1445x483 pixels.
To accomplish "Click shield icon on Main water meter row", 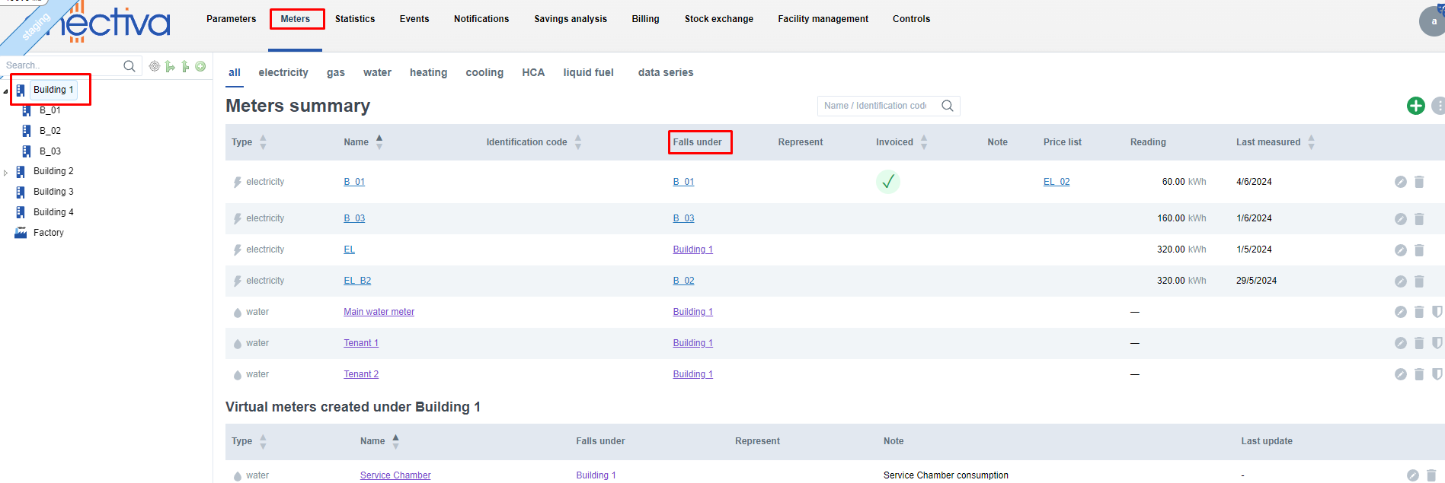I will pos(1437,312).
